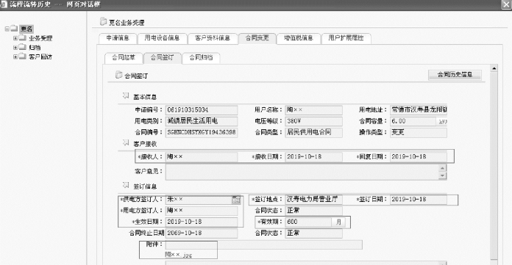The width and height of the screenshot is (512, 265).
Task: Open the 合同归档 sub-tab
Action: click(201, 58)
